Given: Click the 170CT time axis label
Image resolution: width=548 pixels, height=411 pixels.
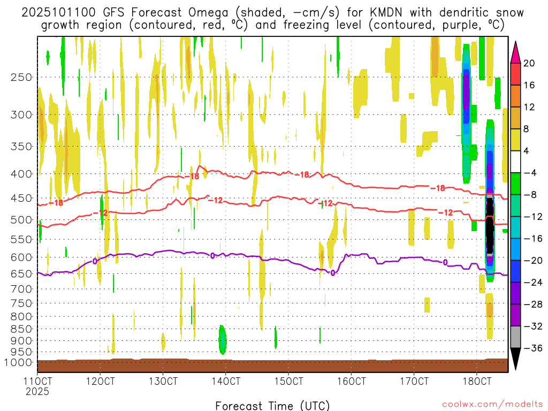Looking at the screenshot, I should [x=414, y=381].
